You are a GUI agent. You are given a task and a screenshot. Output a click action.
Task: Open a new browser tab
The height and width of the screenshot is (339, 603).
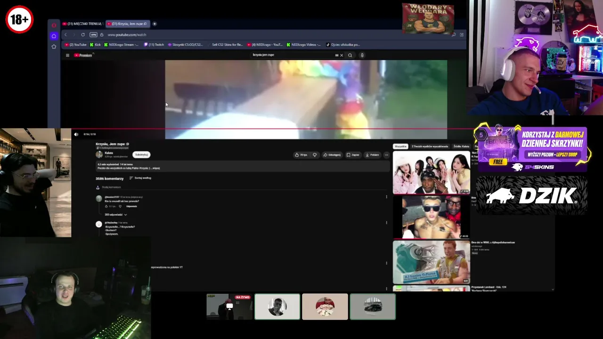[155, 24]
